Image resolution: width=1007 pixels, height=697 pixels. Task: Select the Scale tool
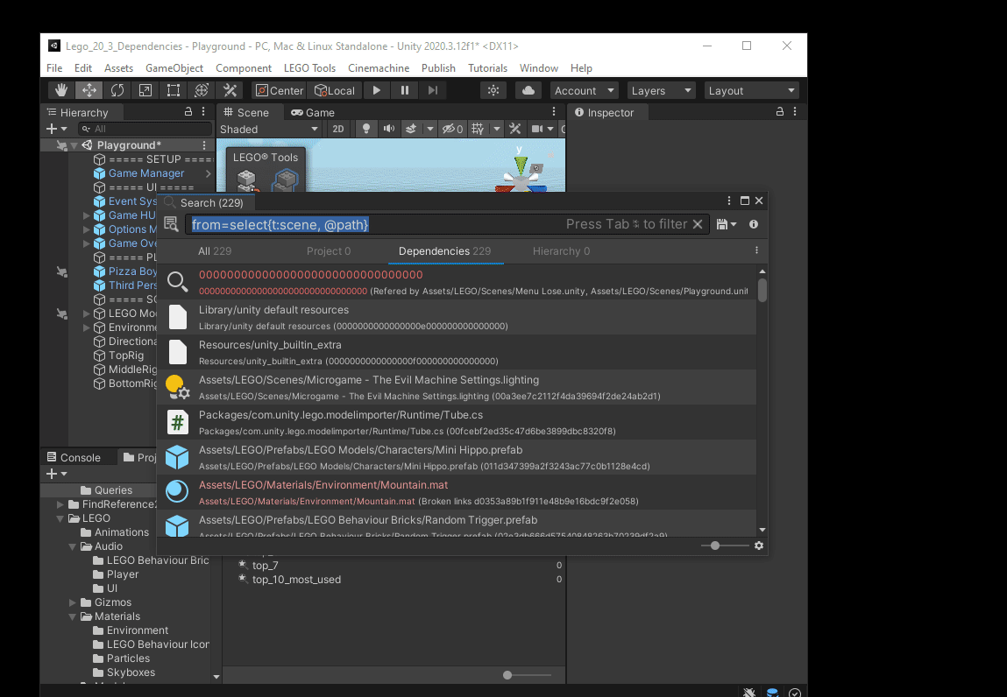[145, 90]
